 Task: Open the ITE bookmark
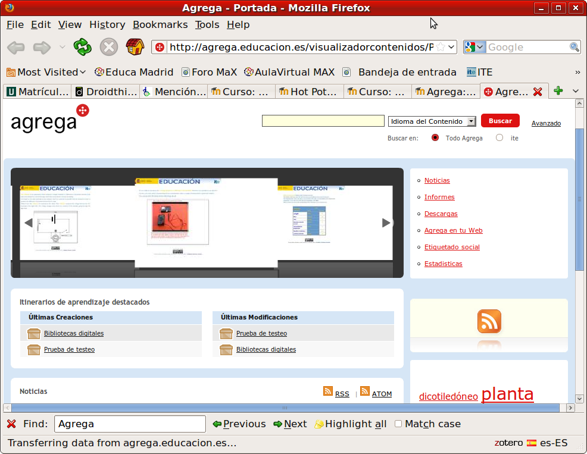480,72
